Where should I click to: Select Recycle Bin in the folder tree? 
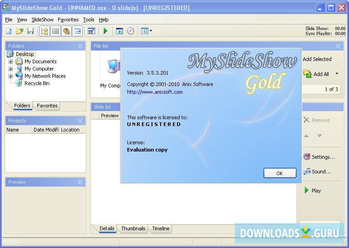point(37,83)
